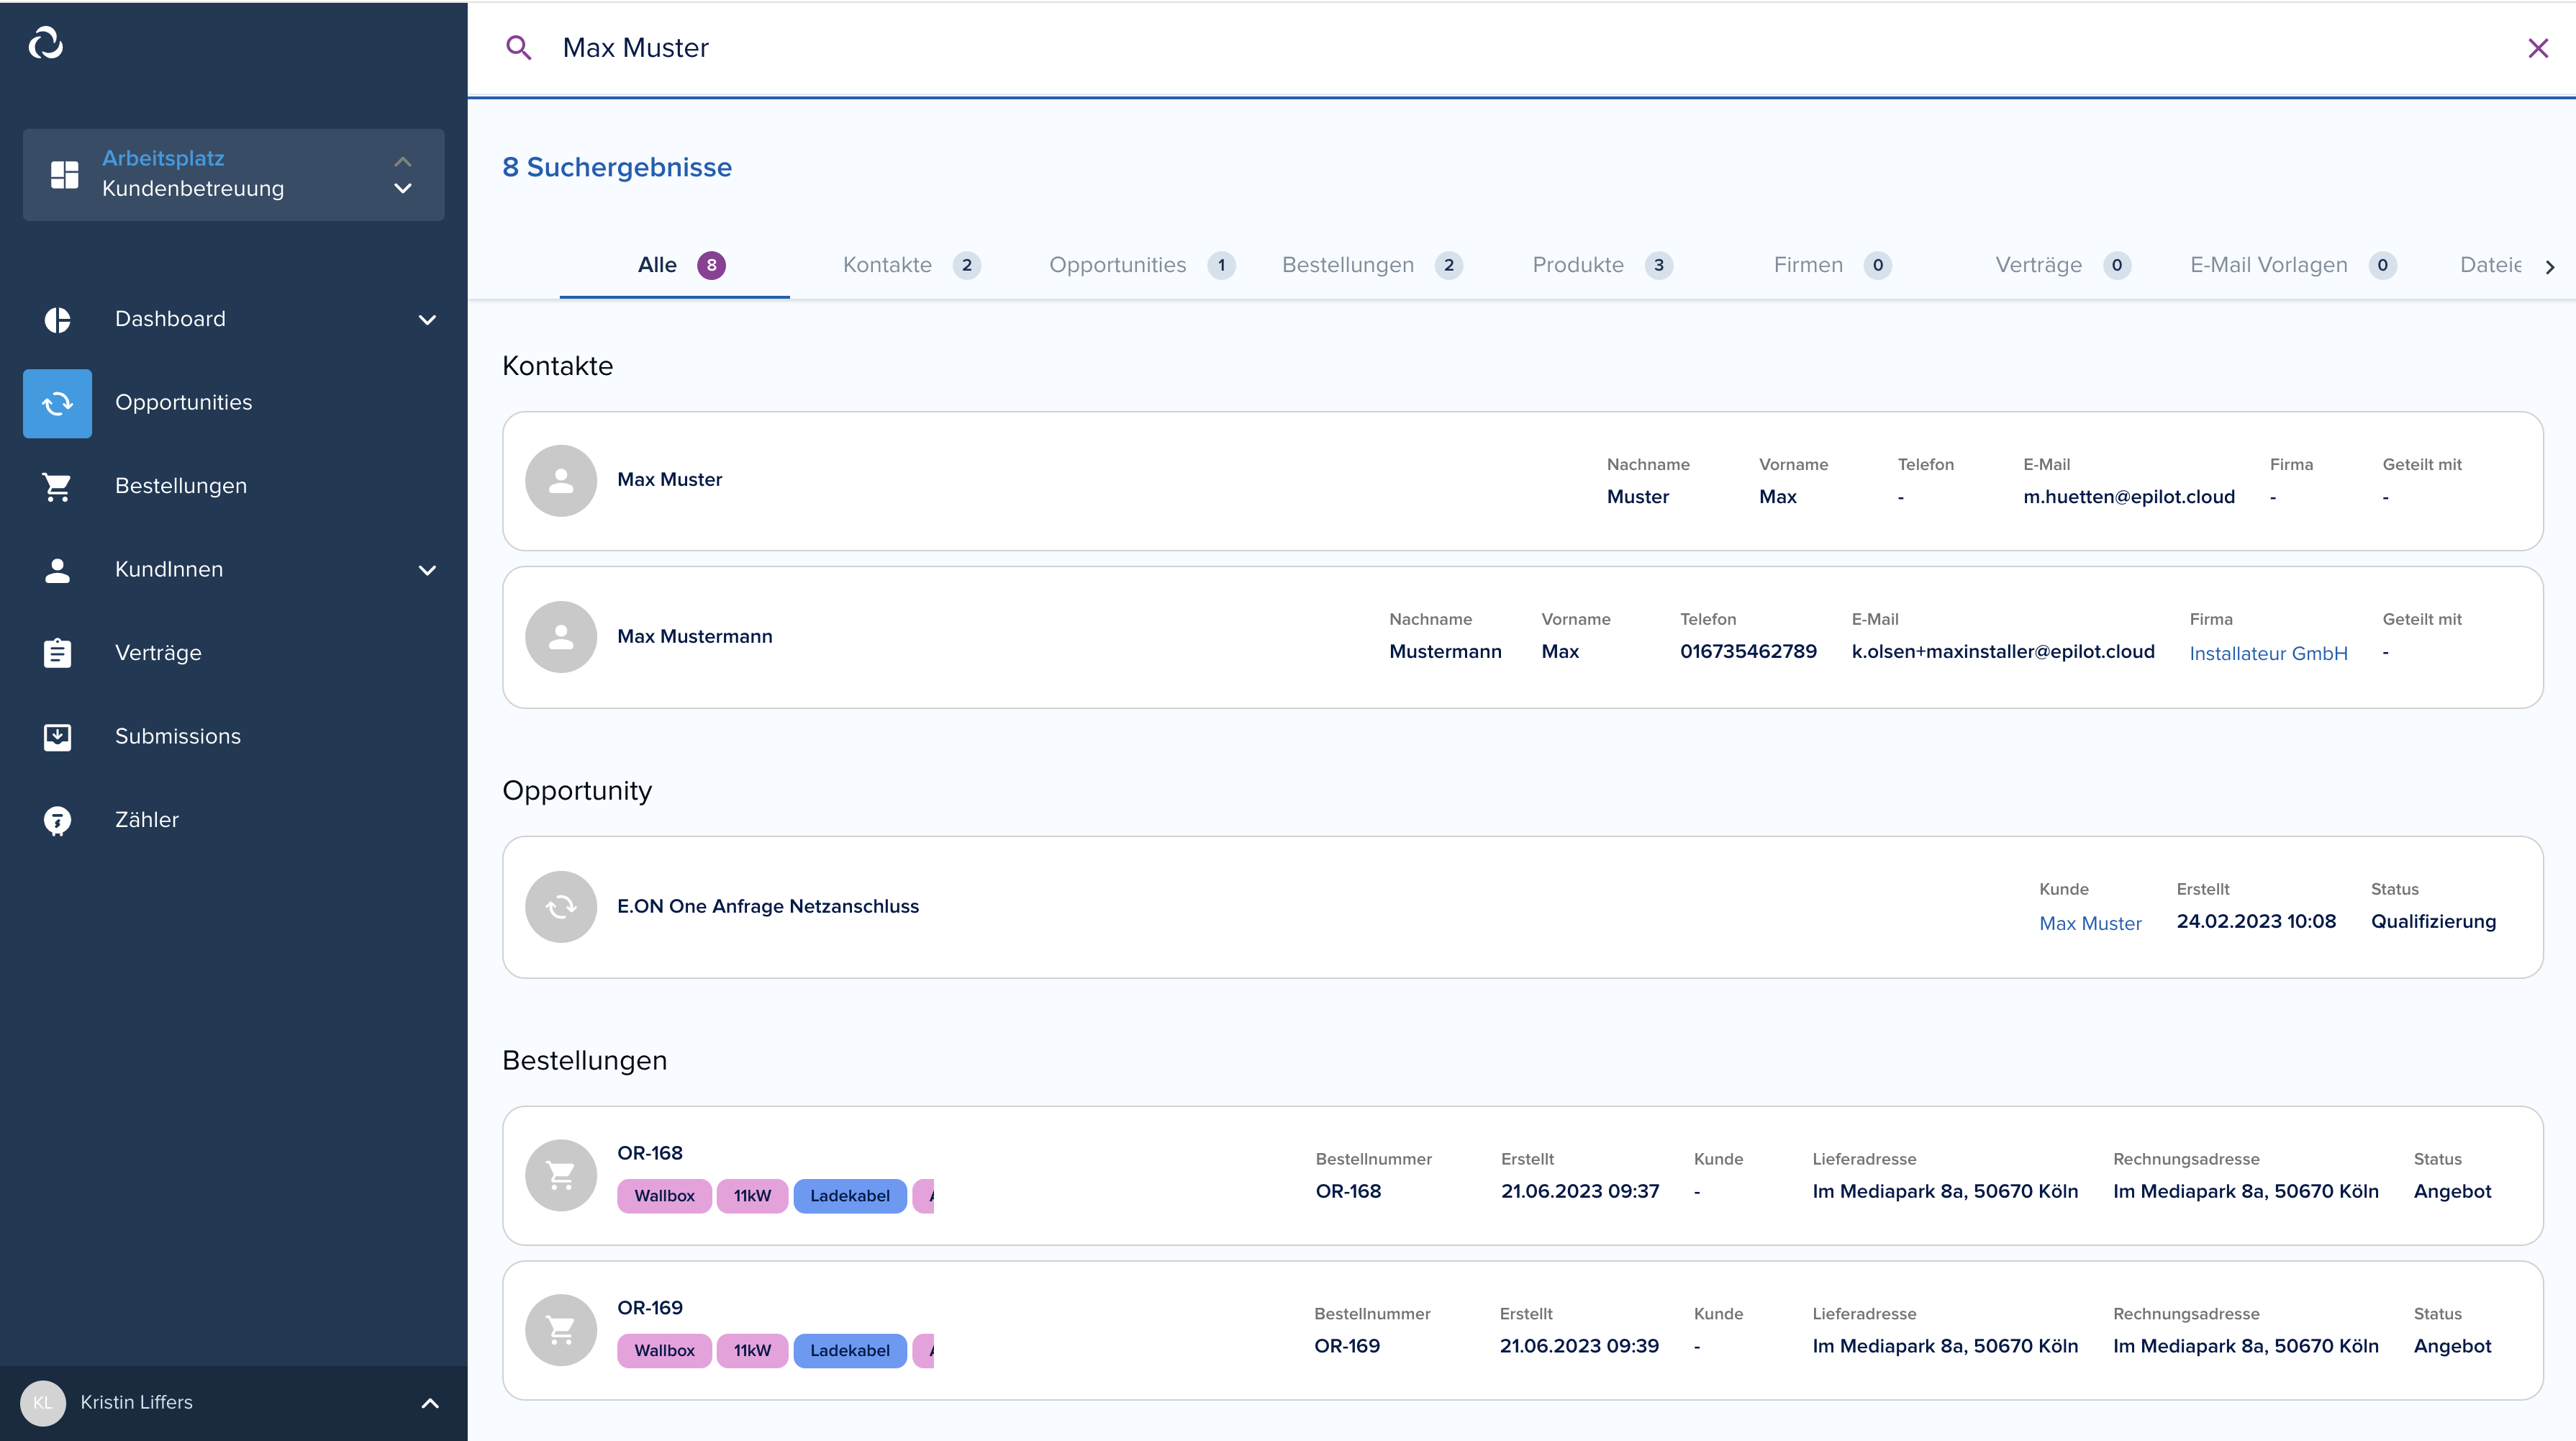
Task: Click the Wallbox tag on OR-168
Action: click(664, 1196)
